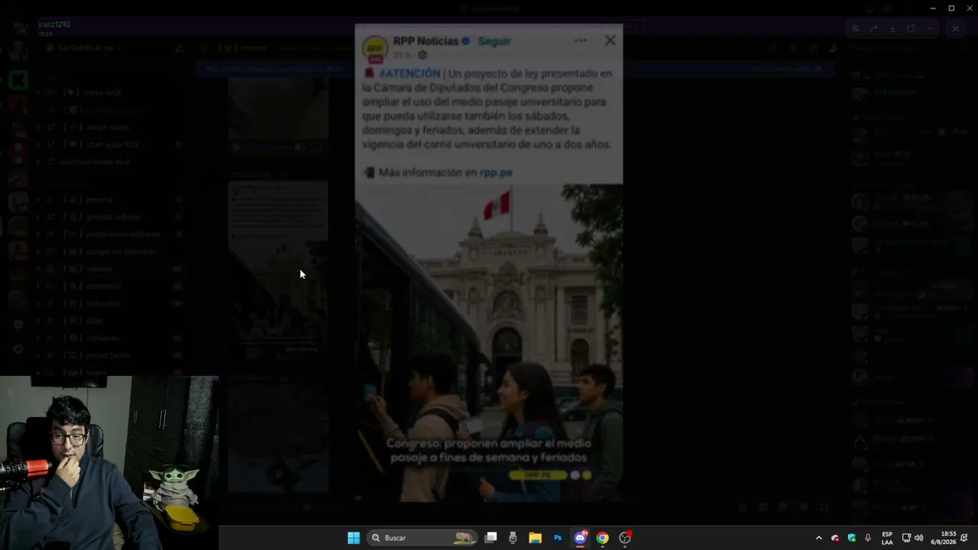The image size is (978, 550).
Task: Open the image in browser
Action: 911,28
